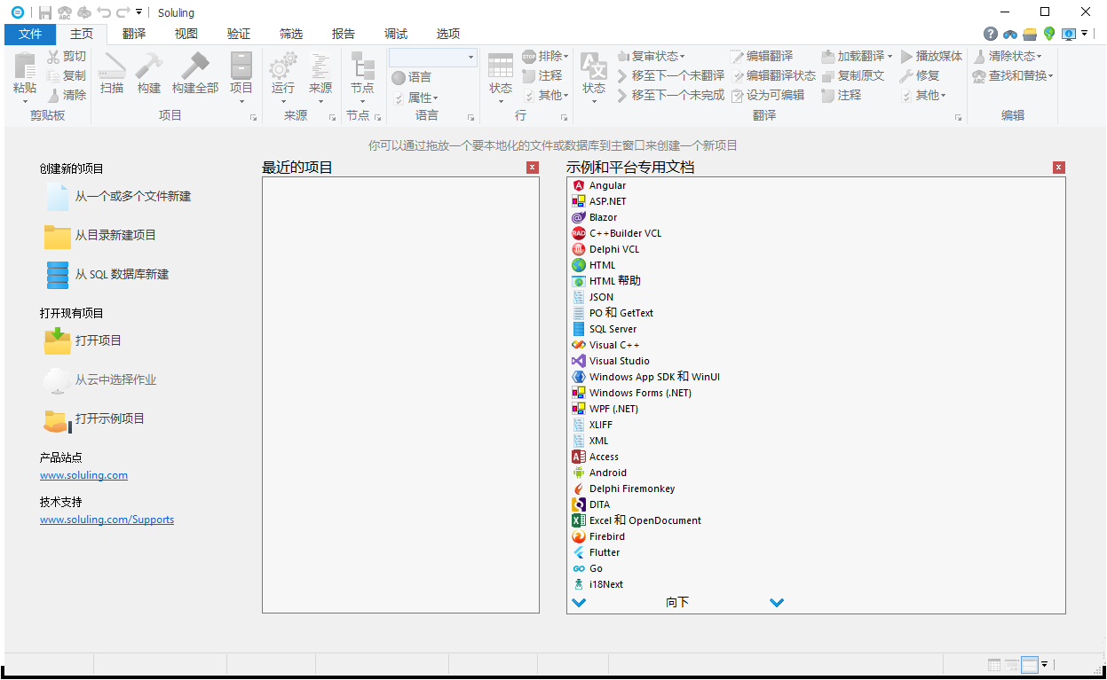Switch to the 翻译 (Translate) ribbon tab
Image resolution: width=1107 pixels, height=680 pixels.
pyautogui.click(x=133, y=34)
